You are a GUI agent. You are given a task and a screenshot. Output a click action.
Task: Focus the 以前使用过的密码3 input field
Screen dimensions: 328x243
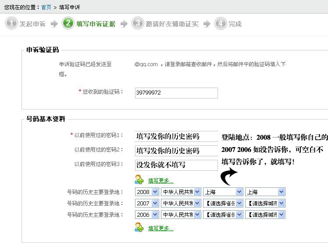pyautogui.click(x=176, y=165)
